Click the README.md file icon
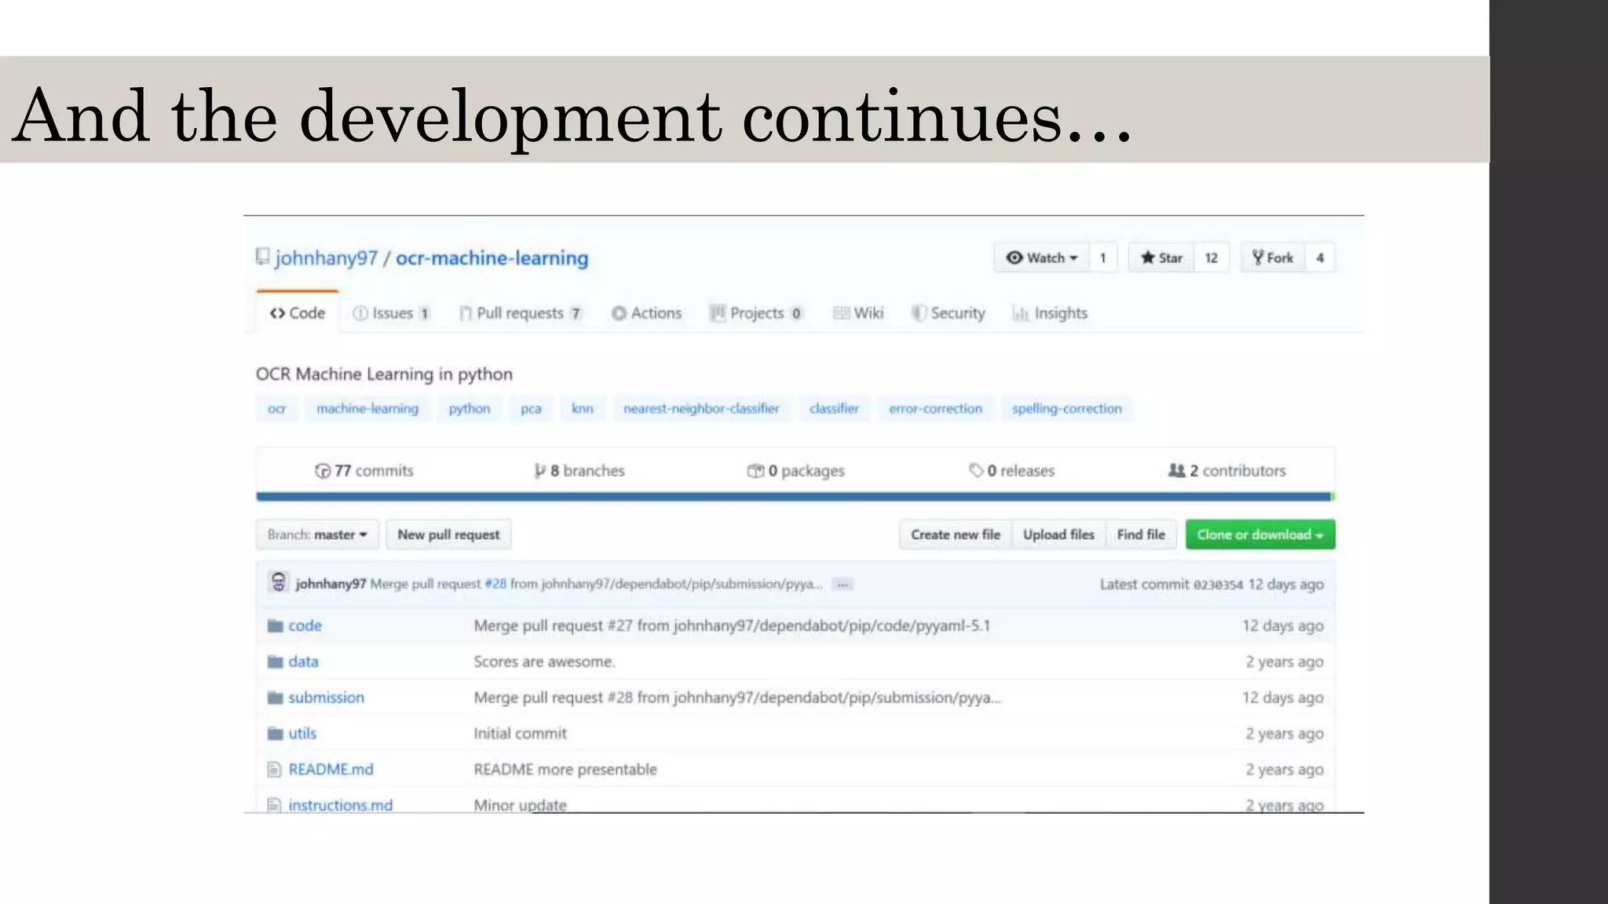This screenshot has height=904, width=1608. tap(274, 769)
